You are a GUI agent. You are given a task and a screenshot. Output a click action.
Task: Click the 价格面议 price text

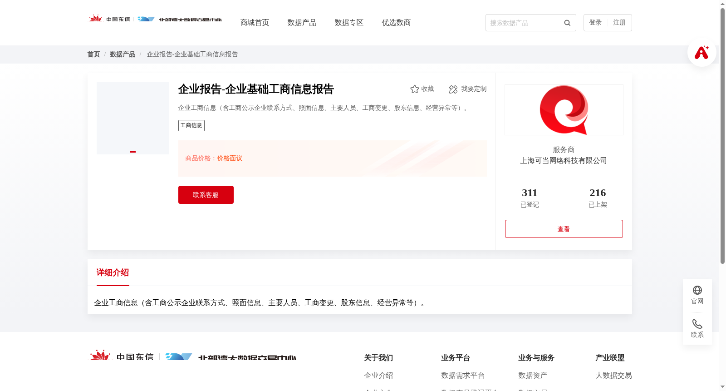click(230, 158)
